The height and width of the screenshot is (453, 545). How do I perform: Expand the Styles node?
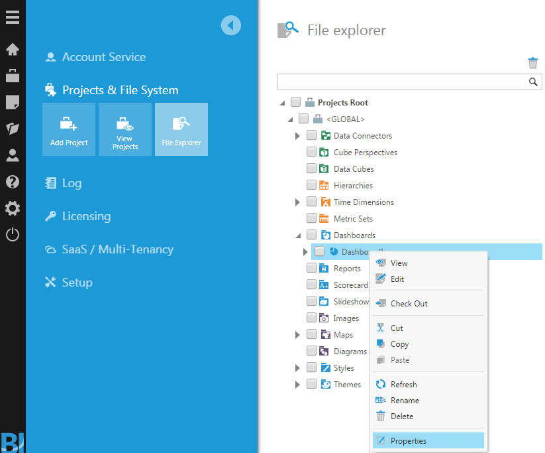point(297,368)
